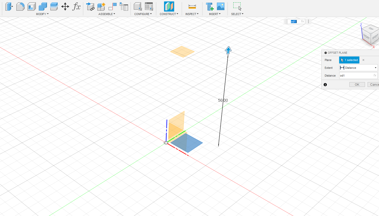Open the SELECT dropdown menu
This screenshot has width=379, height=216.
tap(237, 14)
